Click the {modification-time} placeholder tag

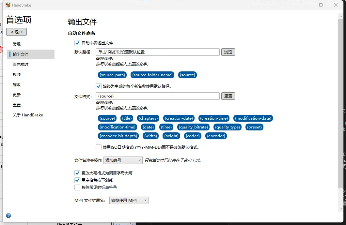118,127
